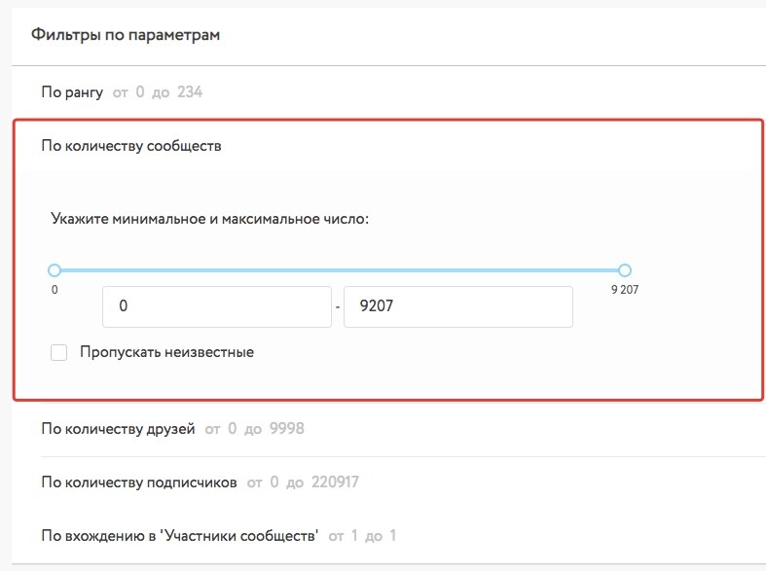Click the 'от 1 до 1' membership range
766x571 pixels.
pos(362,536)
